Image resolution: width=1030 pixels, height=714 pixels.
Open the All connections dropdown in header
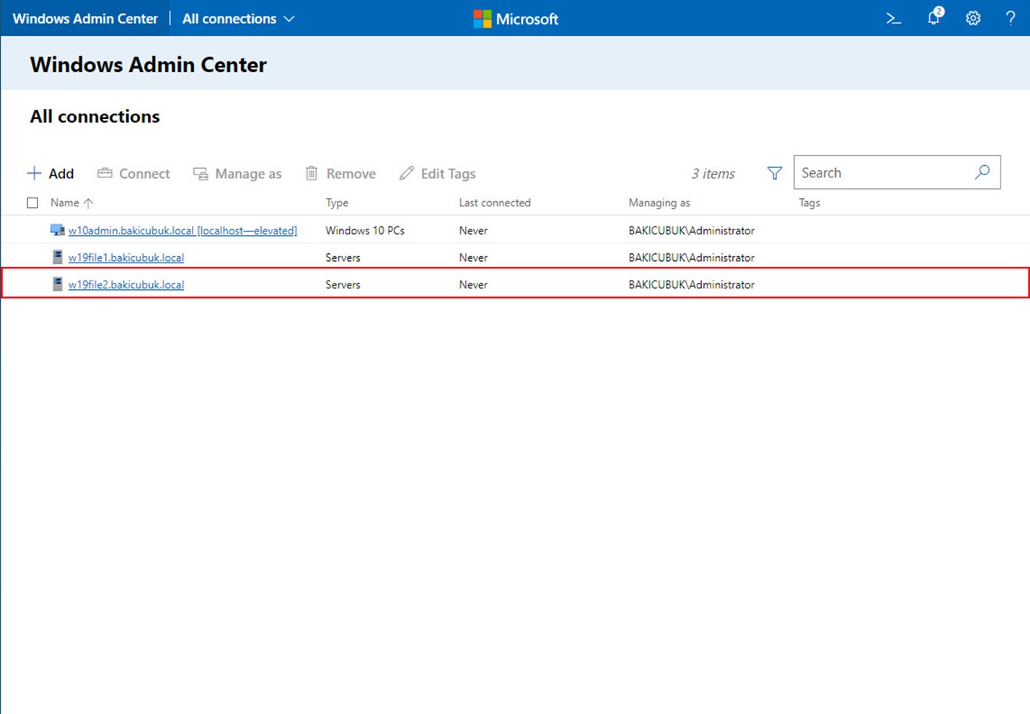pyautogui.click(x=238, y=19)
